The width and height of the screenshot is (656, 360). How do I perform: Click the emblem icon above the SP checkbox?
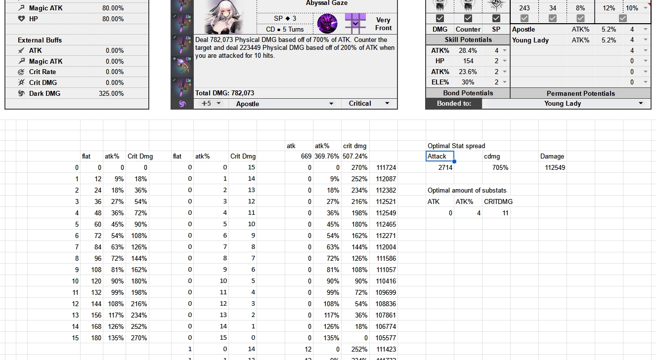[x=496, y=5]
